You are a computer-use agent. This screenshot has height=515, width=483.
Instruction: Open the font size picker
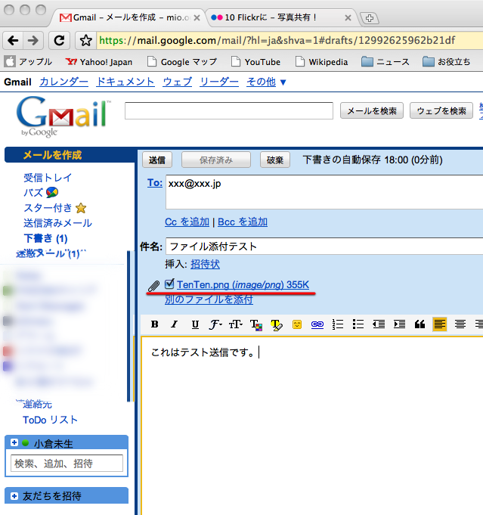[235, 324]
